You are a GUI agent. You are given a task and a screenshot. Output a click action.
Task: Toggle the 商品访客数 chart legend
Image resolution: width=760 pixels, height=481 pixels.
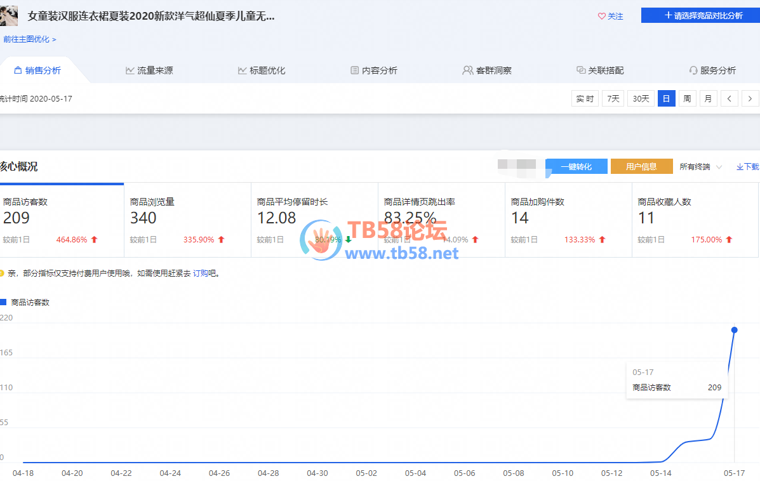25,303
